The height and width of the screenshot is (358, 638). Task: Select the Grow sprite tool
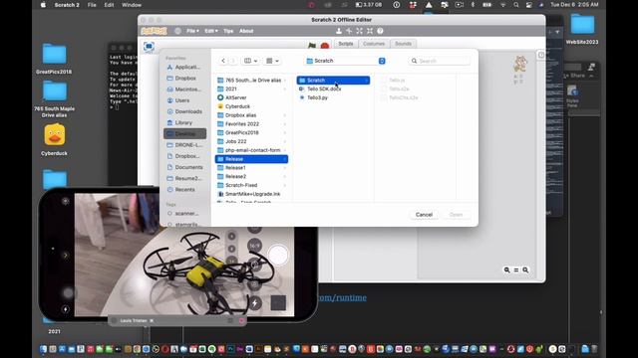coord(359,31)
